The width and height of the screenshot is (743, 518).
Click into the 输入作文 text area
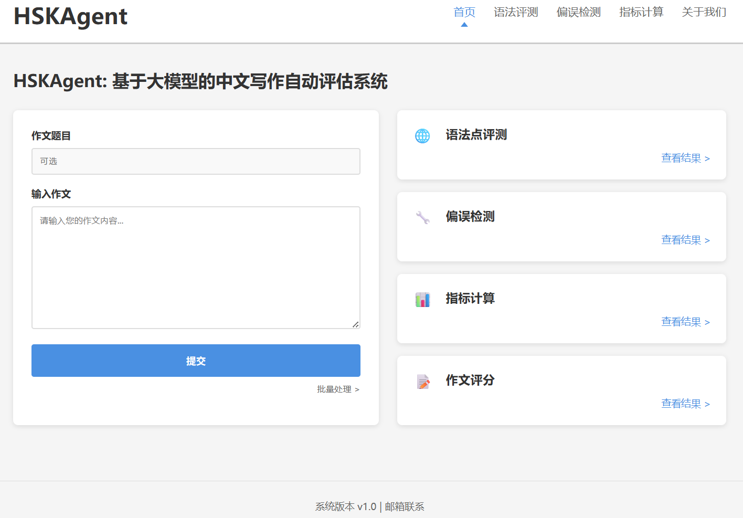(x=196, y=267)
